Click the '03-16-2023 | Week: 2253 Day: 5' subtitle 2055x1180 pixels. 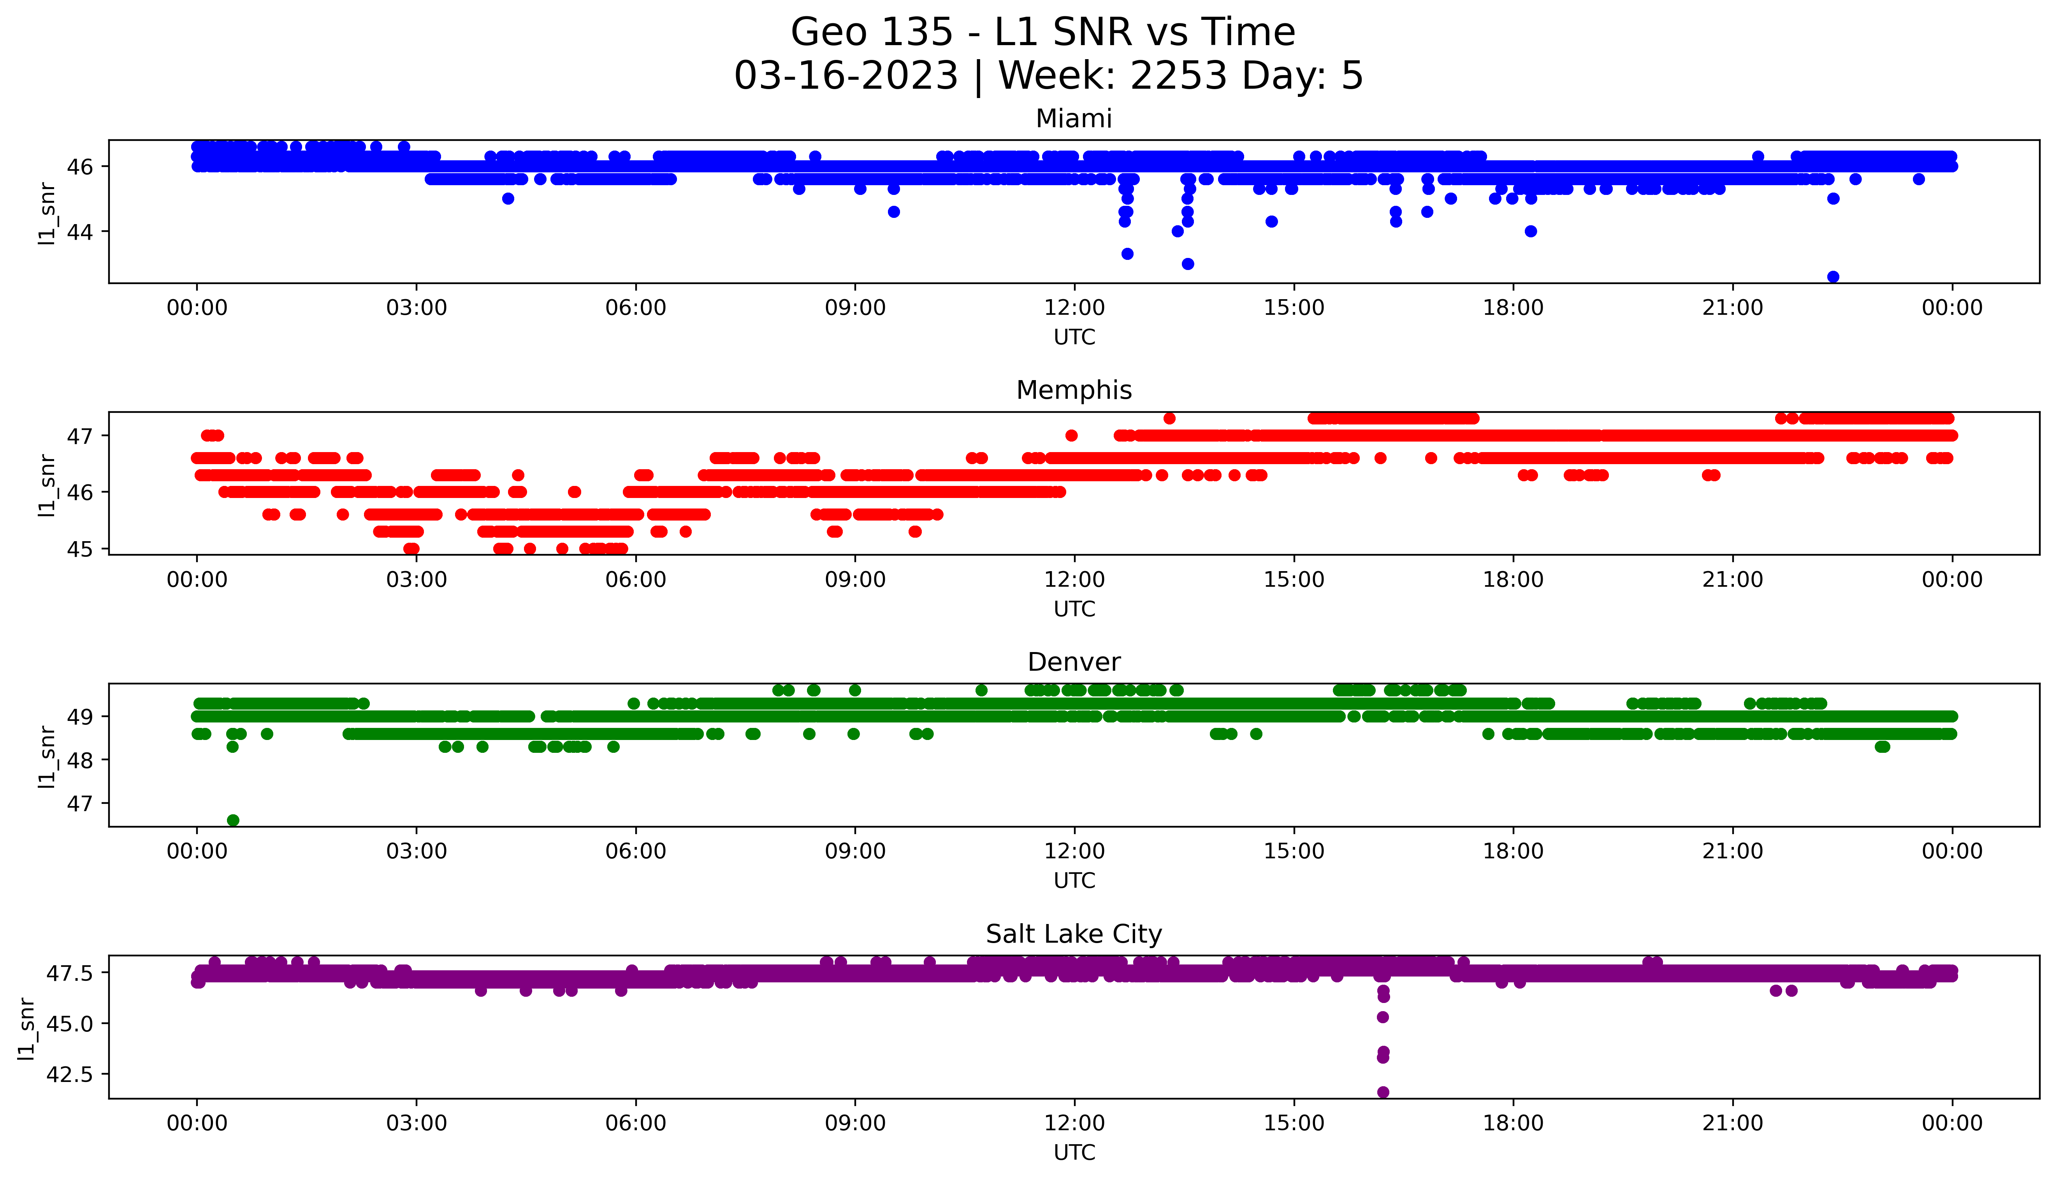[x=1048, y=76]
